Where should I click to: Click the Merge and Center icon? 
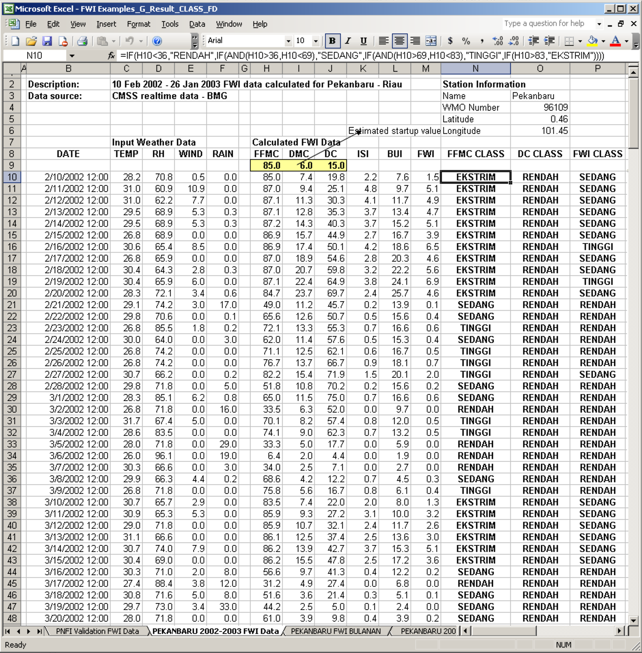[431, 41]
